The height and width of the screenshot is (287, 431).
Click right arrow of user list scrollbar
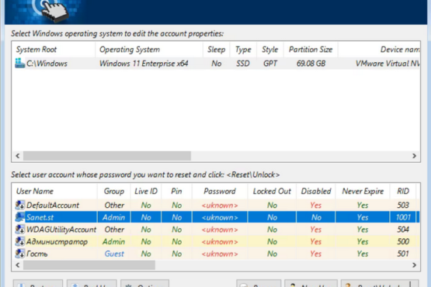point(414,265)
